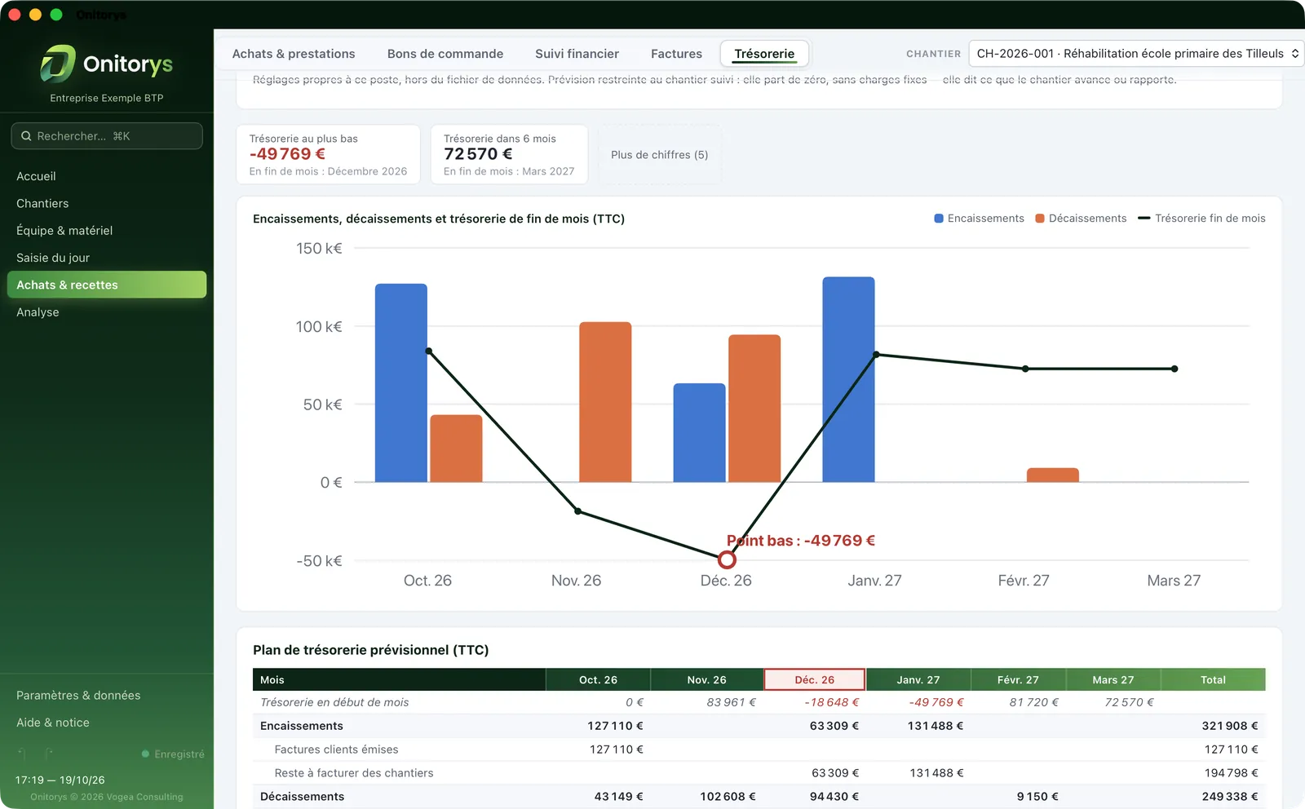This screenshot has width=1305, height=809.
Task: Click the Onitorys logo icon
Action: tap(58, 64)
